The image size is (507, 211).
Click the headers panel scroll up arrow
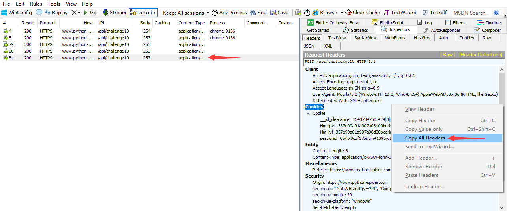point(501,69)
